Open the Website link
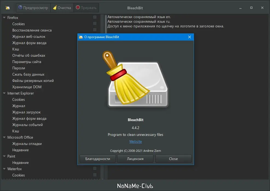Image resolution: width=270 pixels, height=191 pixels. tap(135, 141)
